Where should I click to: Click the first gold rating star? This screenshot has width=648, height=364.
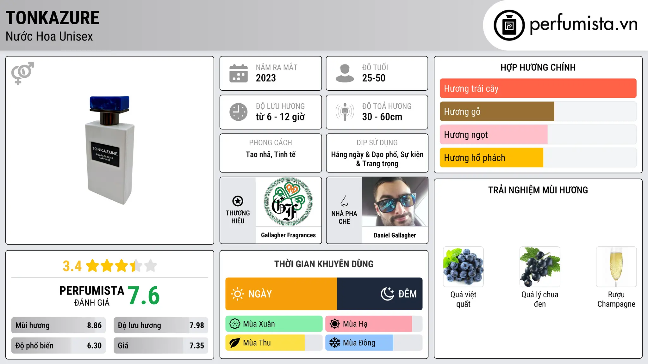tap(93, 265)
